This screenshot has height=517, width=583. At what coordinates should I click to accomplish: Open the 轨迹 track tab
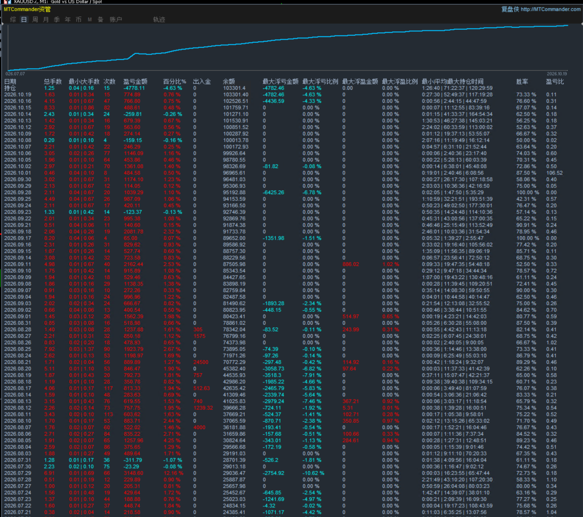coord(159,19)
